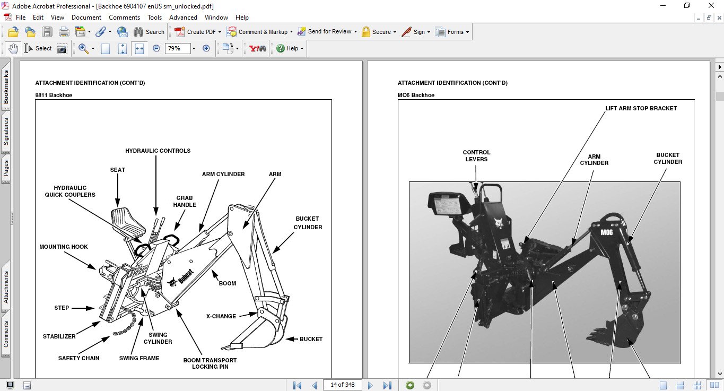724x391 pixels.
Task: Click the 79% zoom percentage field
Action: 177,48
